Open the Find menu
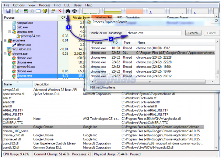The height and width of the screenshot is (158, 221). click(x=57, y=5)
